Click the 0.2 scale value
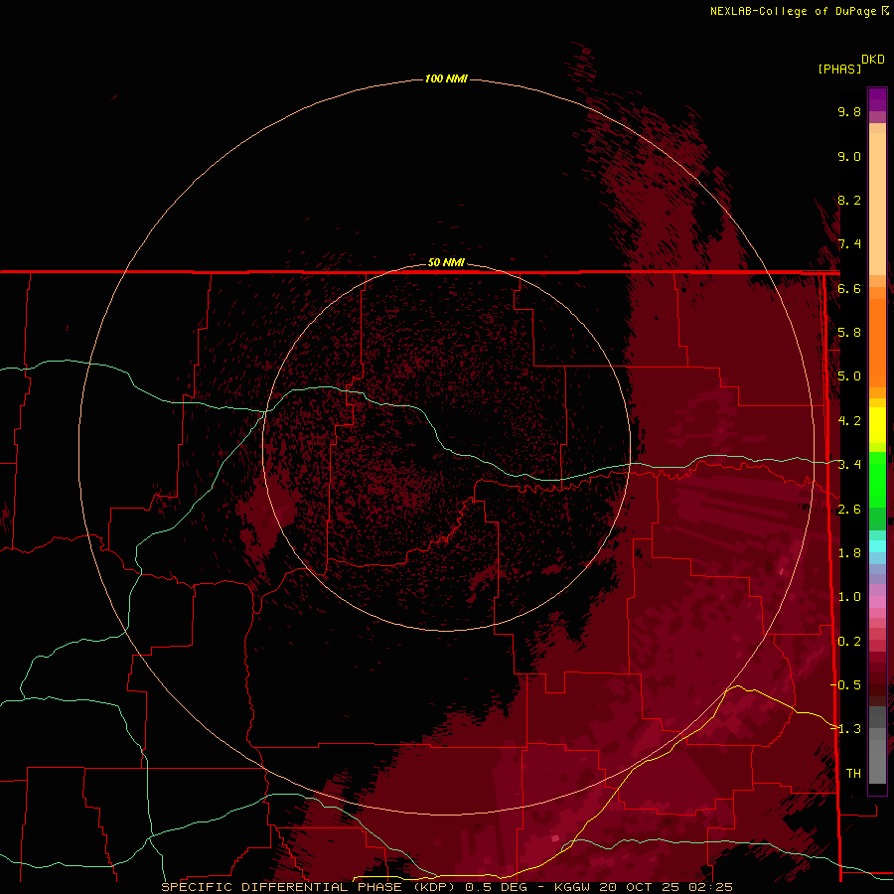The width and height of the screenshot is (894, 894). coord(849,642)
